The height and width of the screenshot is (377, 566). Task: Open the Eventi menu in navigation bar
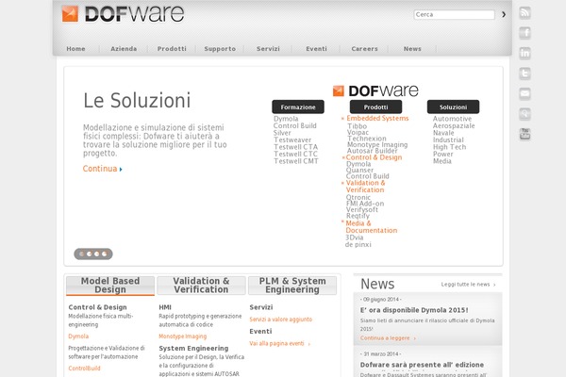tap(316, 49)
